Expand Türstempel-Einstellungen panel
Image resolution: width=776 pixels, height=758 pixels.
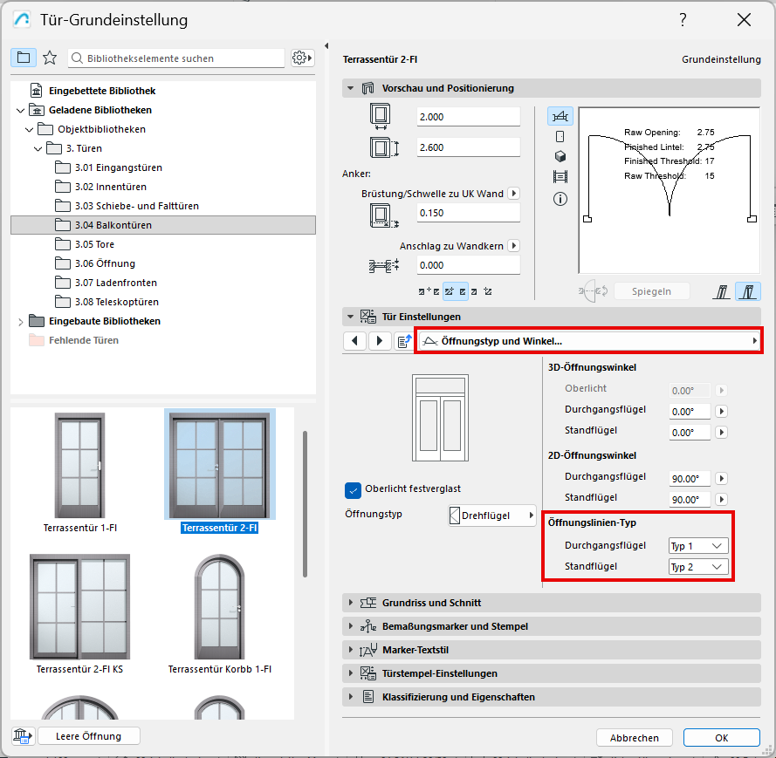[x=350, y=673]
